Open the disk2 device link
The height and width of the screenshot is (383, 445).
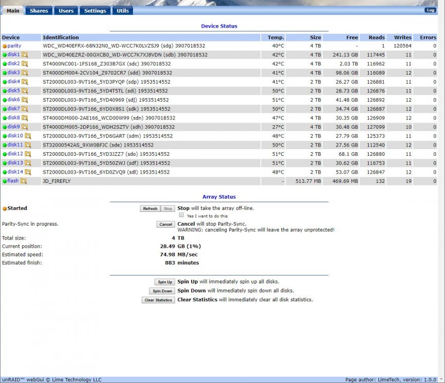pos(14,64)
